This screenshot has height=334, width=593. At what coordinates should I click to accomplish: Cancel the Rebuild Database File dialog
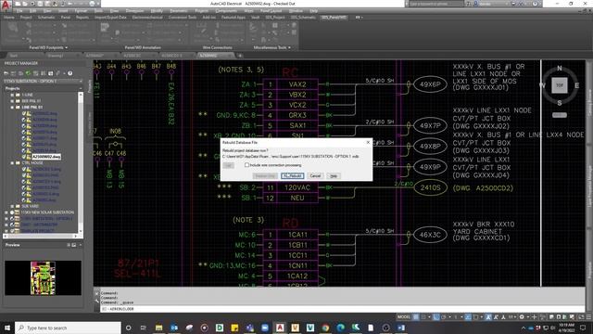pos(315,175)
